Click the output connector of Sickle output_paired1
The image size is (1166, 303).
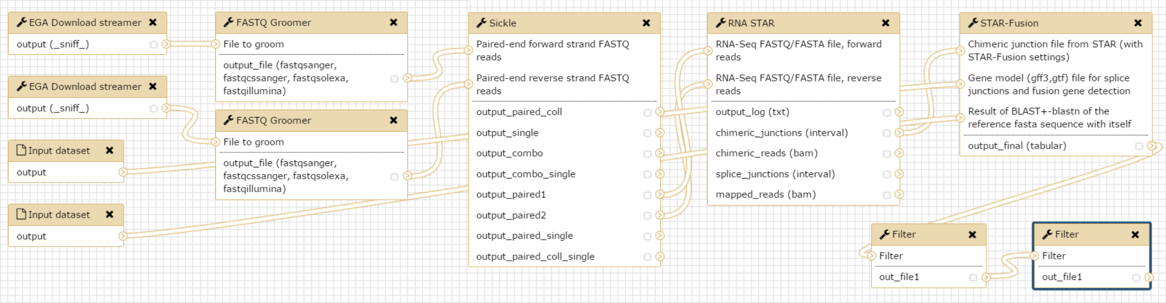[x=660, y=194]
